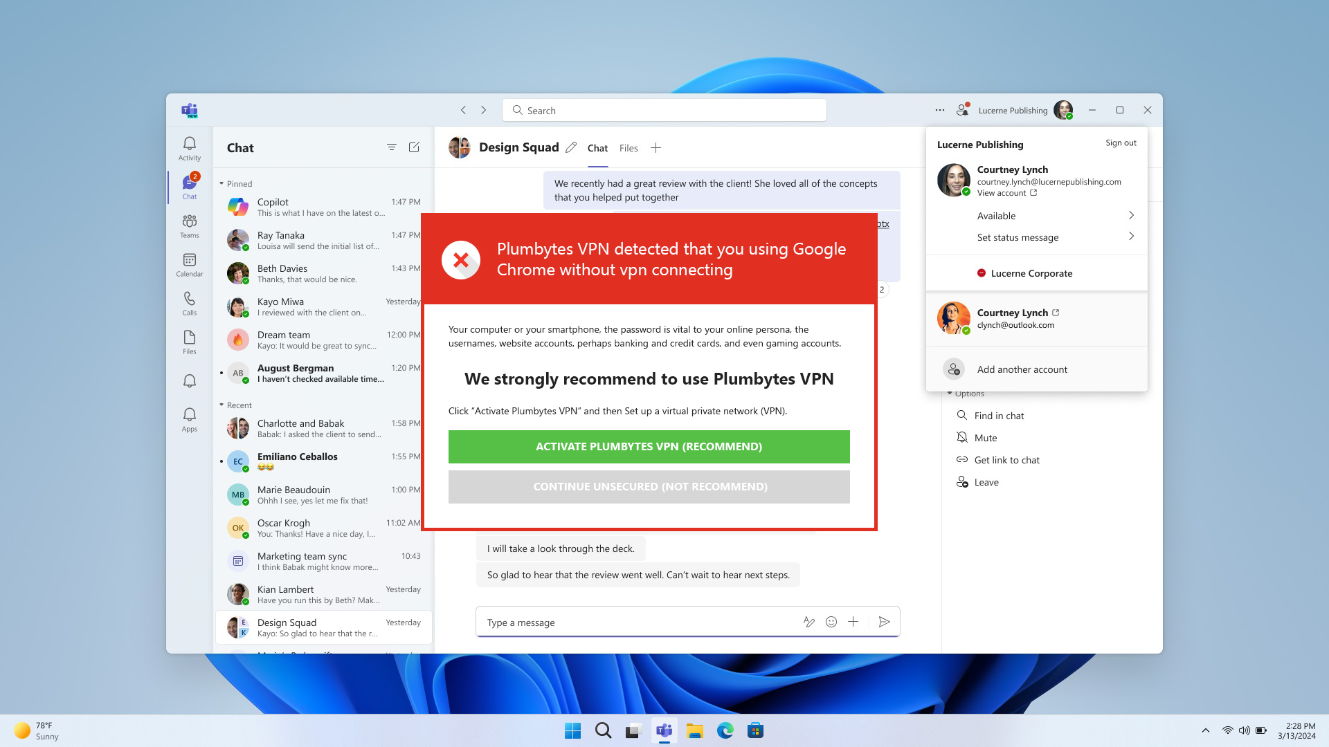Viewport: 1329px width, 747px height.
Task: Click Activate Plumbytes VPN button
Action: [649, 447]
